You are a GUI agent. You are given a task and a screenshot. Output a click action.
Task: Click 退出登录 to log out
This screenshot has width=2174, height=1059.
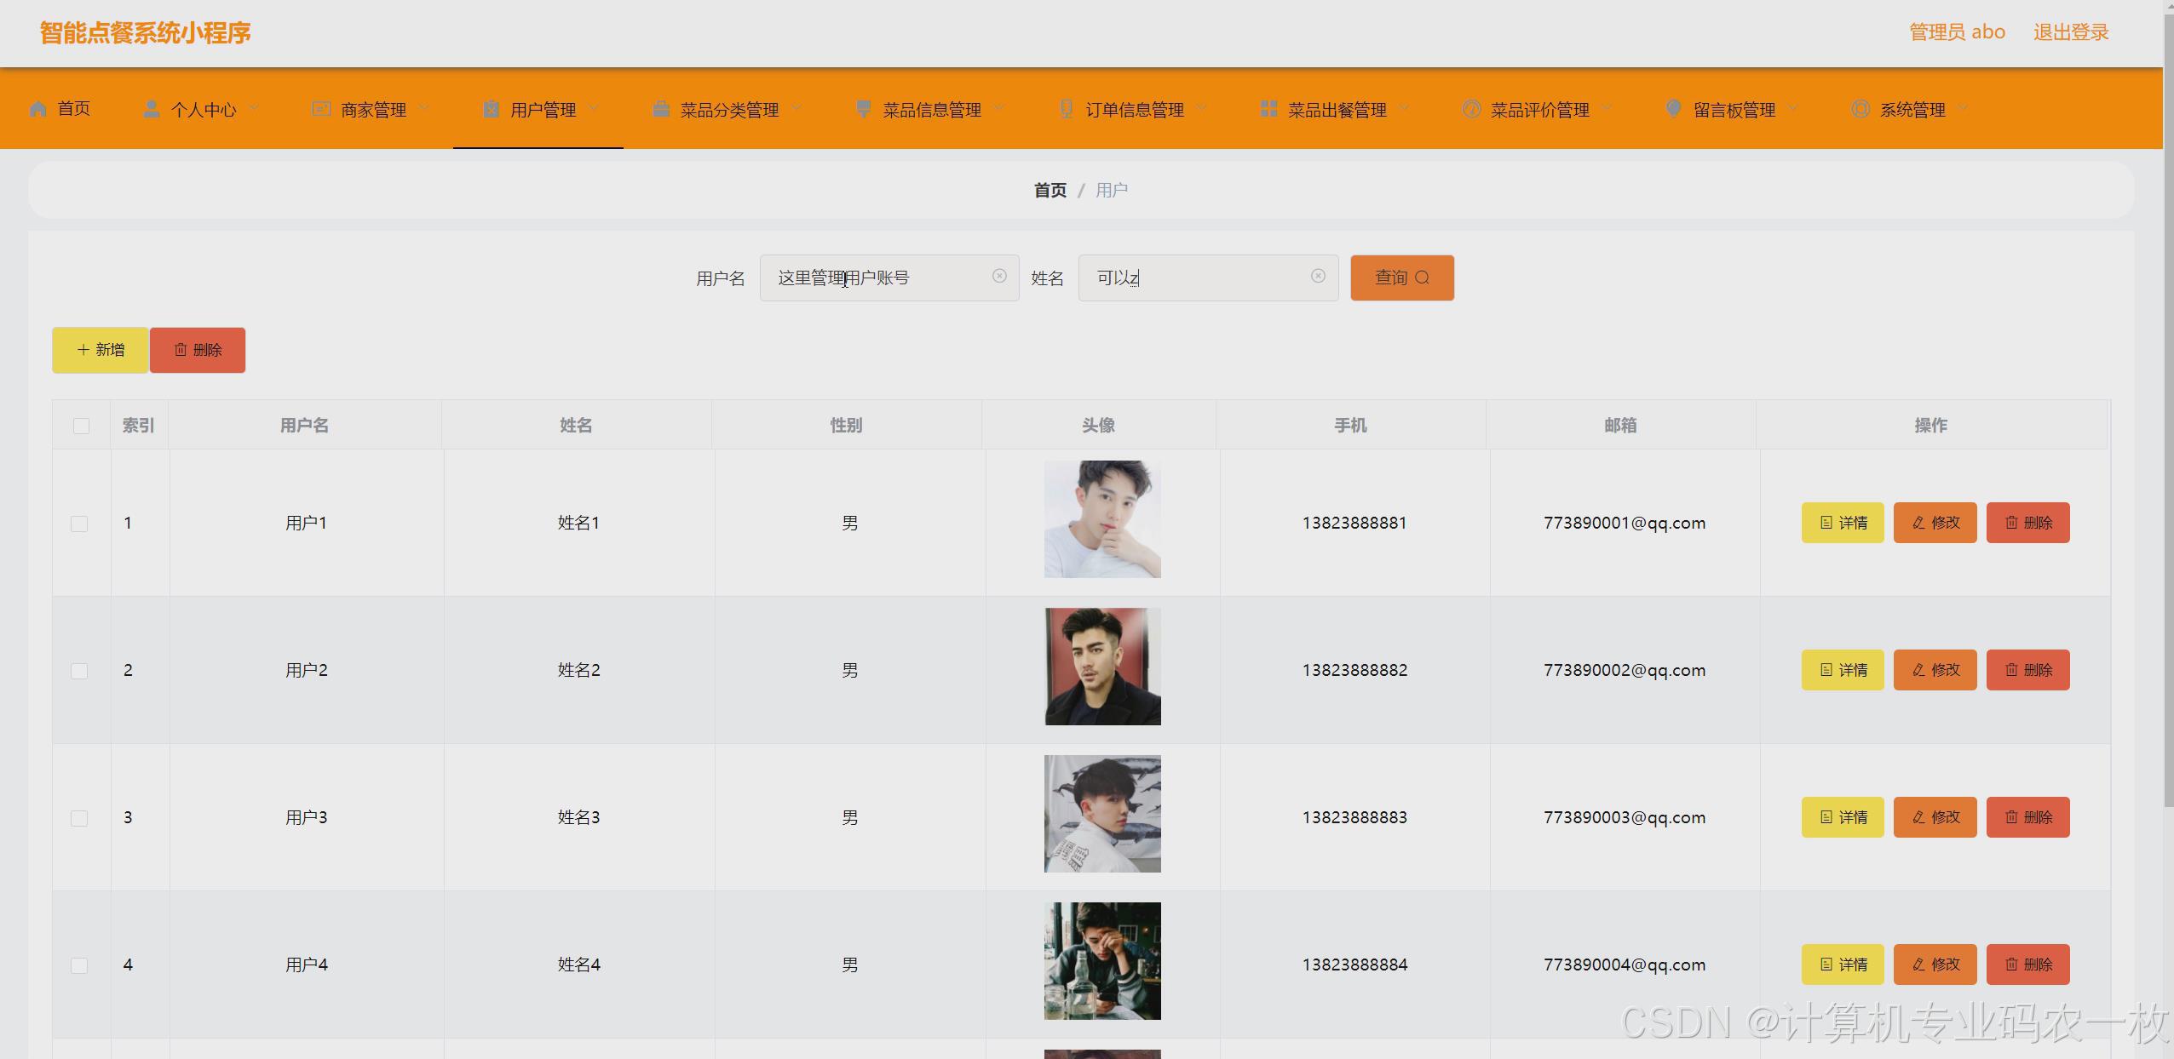2070,32
